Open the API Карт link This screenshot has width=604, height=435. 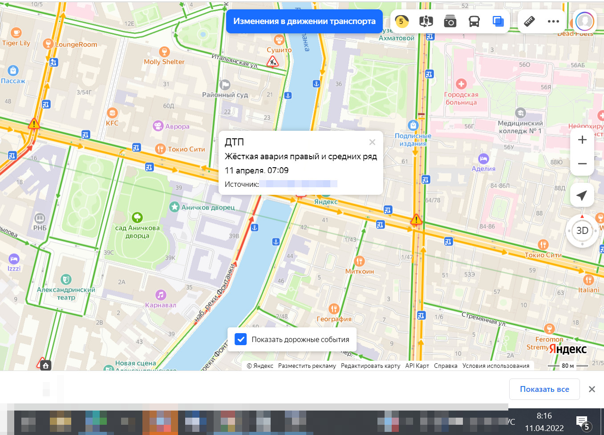coord(417,366)
